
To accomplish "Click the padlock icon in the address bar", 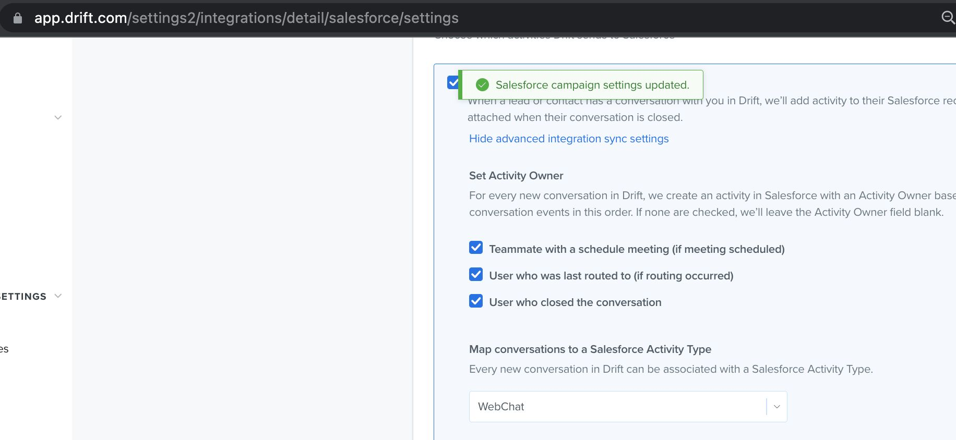I will point(17,18).
